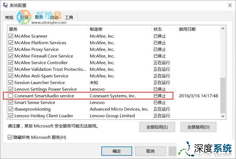This screenshot has height=159, width=236.
Task: Click the 取消 button
Action: [x=150, y=151]
